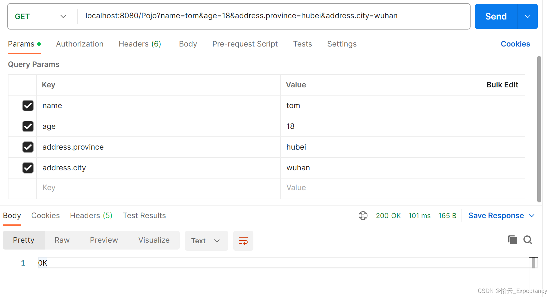This screenshot has height=297, width=552.
Task: Uncheck the address.city query parameter
Action: click(x=28, y=168)
